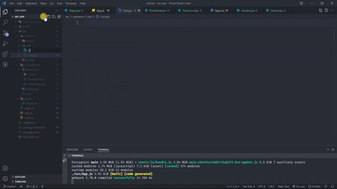Switch to the OUTPUT panel tab
The image size is (337, 189).
coord(88,150)
